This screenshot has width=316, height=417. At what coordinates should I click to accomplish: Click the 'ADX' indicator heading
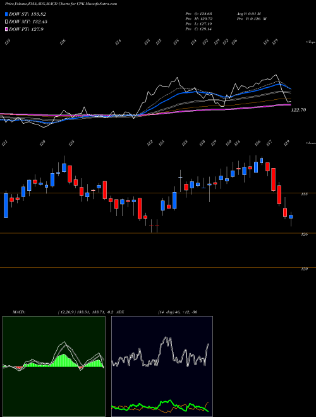point(120,312)
